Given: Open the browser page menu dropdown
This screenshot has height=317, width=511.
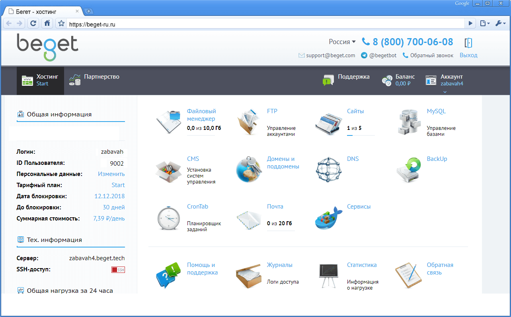Looking at the screenshot, I should [485, 23].
